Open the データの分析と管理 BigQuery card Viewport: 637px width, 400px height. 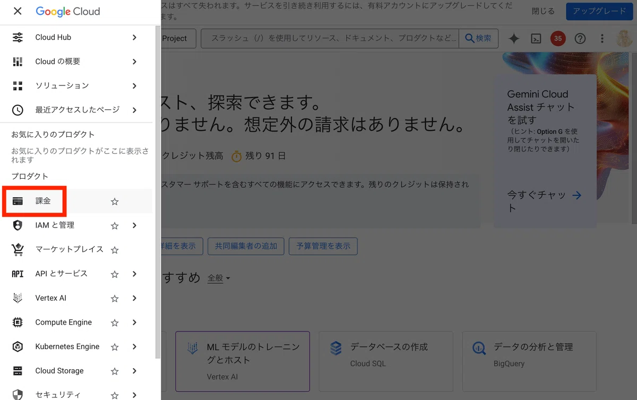click(x=529, y=361)
